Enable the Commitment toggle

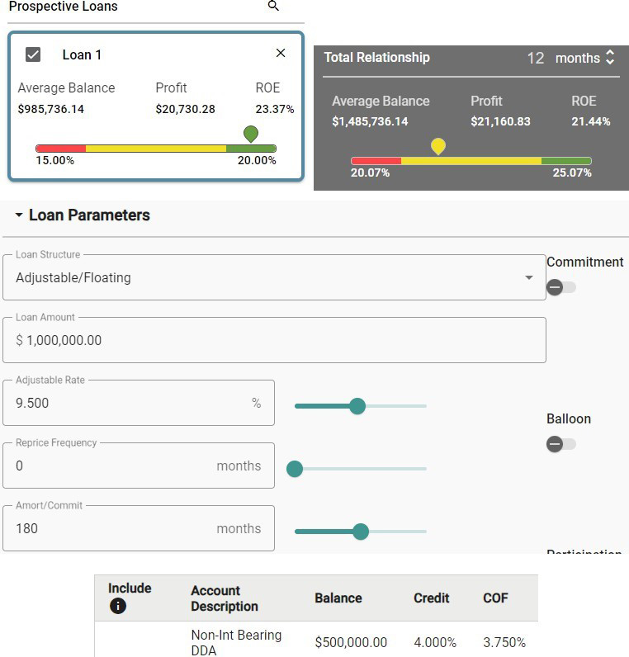pyautogui.click(x=561, y=287)
